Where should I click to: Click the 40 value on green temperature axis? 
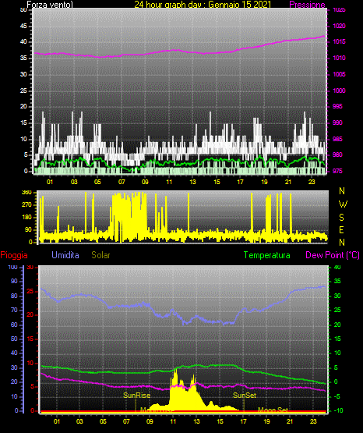337,267
